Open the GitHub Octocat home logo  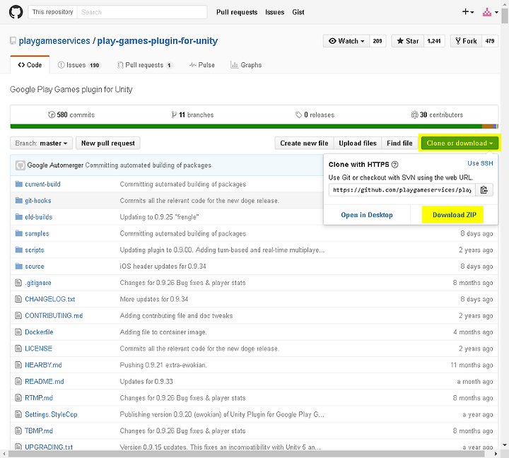16,12
